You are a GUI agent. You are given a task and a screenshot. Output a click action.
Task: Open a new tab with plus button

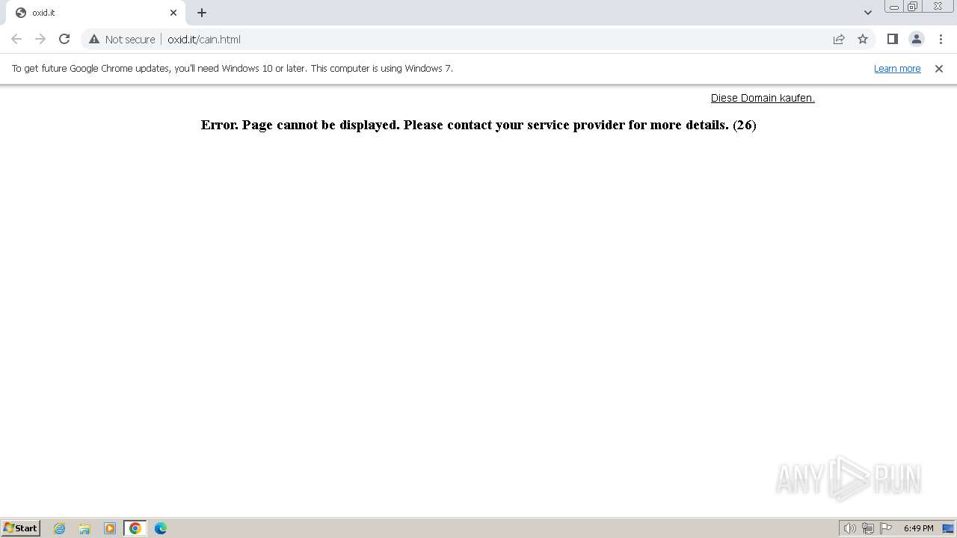click(202, 13)
